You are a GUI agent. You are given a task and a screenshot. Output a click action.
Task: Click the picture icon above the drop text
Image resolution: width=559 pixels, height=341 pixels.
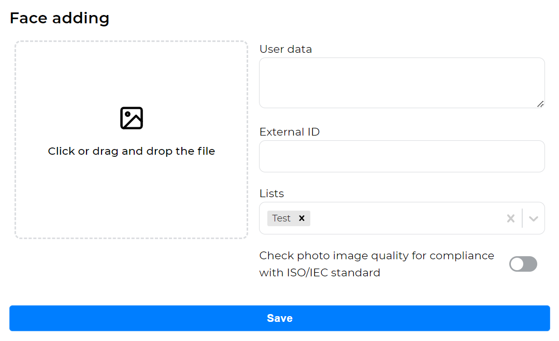coord(131,117)
